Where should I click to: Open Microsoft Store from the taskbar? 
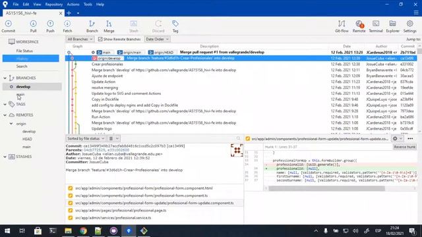[x=38, y=231]
